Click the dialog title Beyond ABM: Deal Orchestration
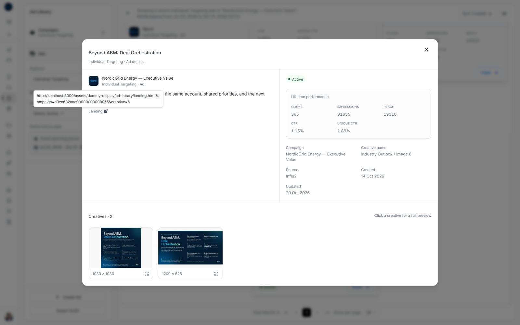Viewport: 520px width, 325px height. click(x=125, y=53)
